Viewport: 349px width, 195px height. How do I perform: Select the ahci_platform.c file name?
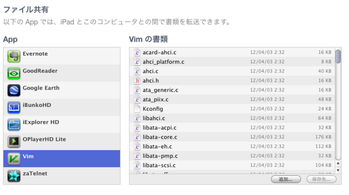(163, 62)
